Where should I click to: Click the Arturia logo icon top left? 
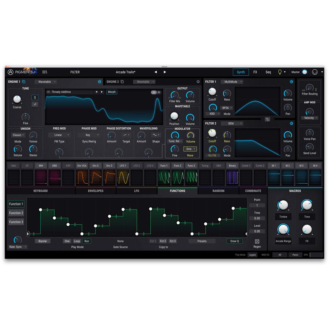tap(10, 72)
